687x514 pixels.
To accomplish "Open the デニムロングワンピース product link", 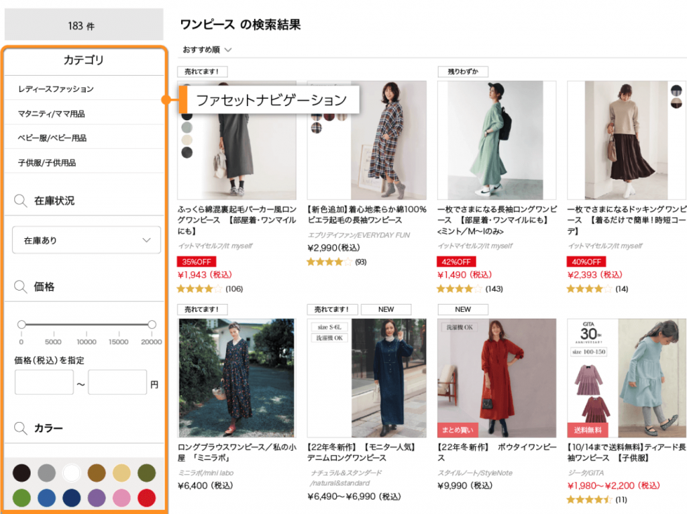I will click(362, 452).
